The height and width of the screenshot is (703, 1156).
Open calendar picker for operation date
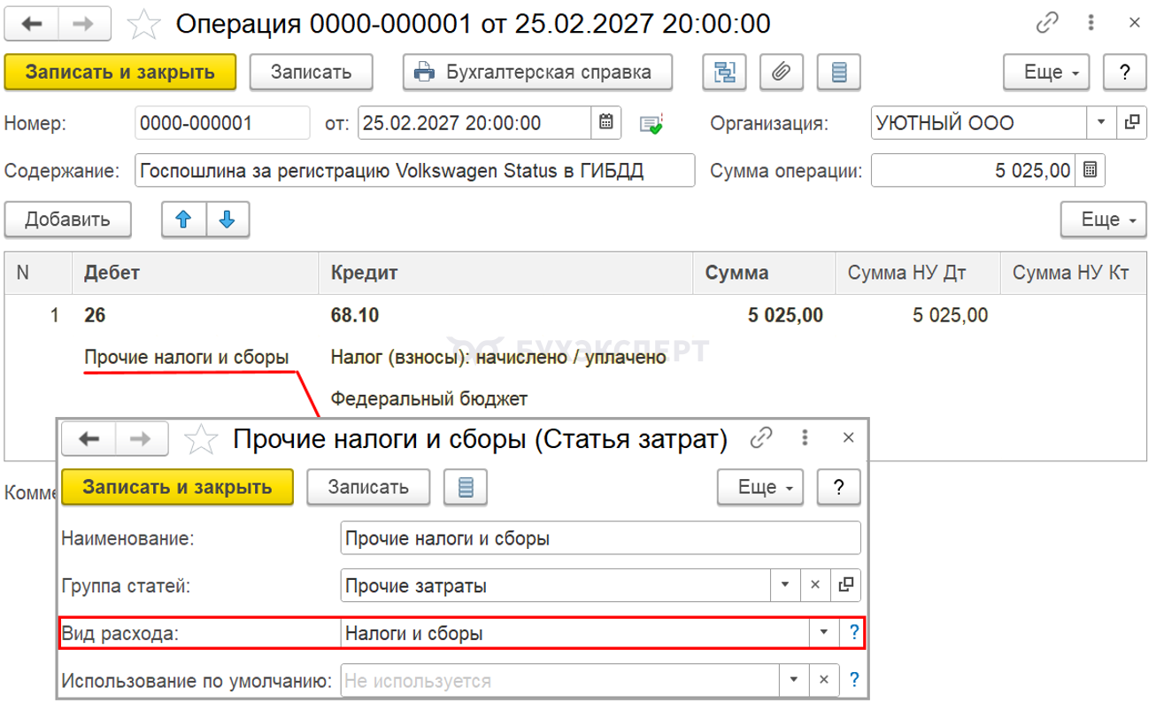[x=605, y=122]
